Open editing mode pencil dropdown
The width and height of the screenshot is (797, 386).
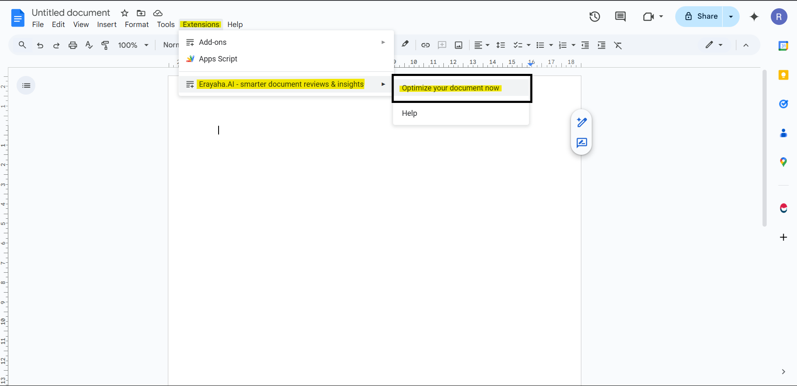coord(714,45)
